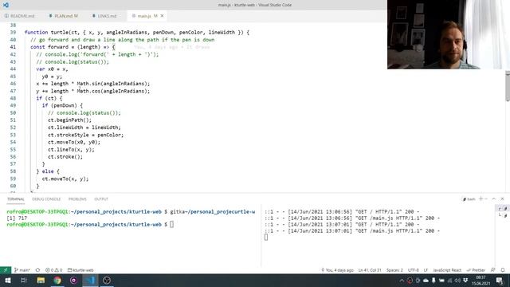Switch to the PLAN.md editor tab
Viewport: 510px width, 287px height.
click(x=64, y=16)
